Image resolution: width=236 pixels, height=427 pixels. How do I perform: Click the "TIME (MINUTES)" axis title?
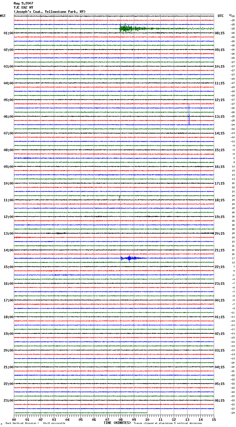tap(117, 423)
